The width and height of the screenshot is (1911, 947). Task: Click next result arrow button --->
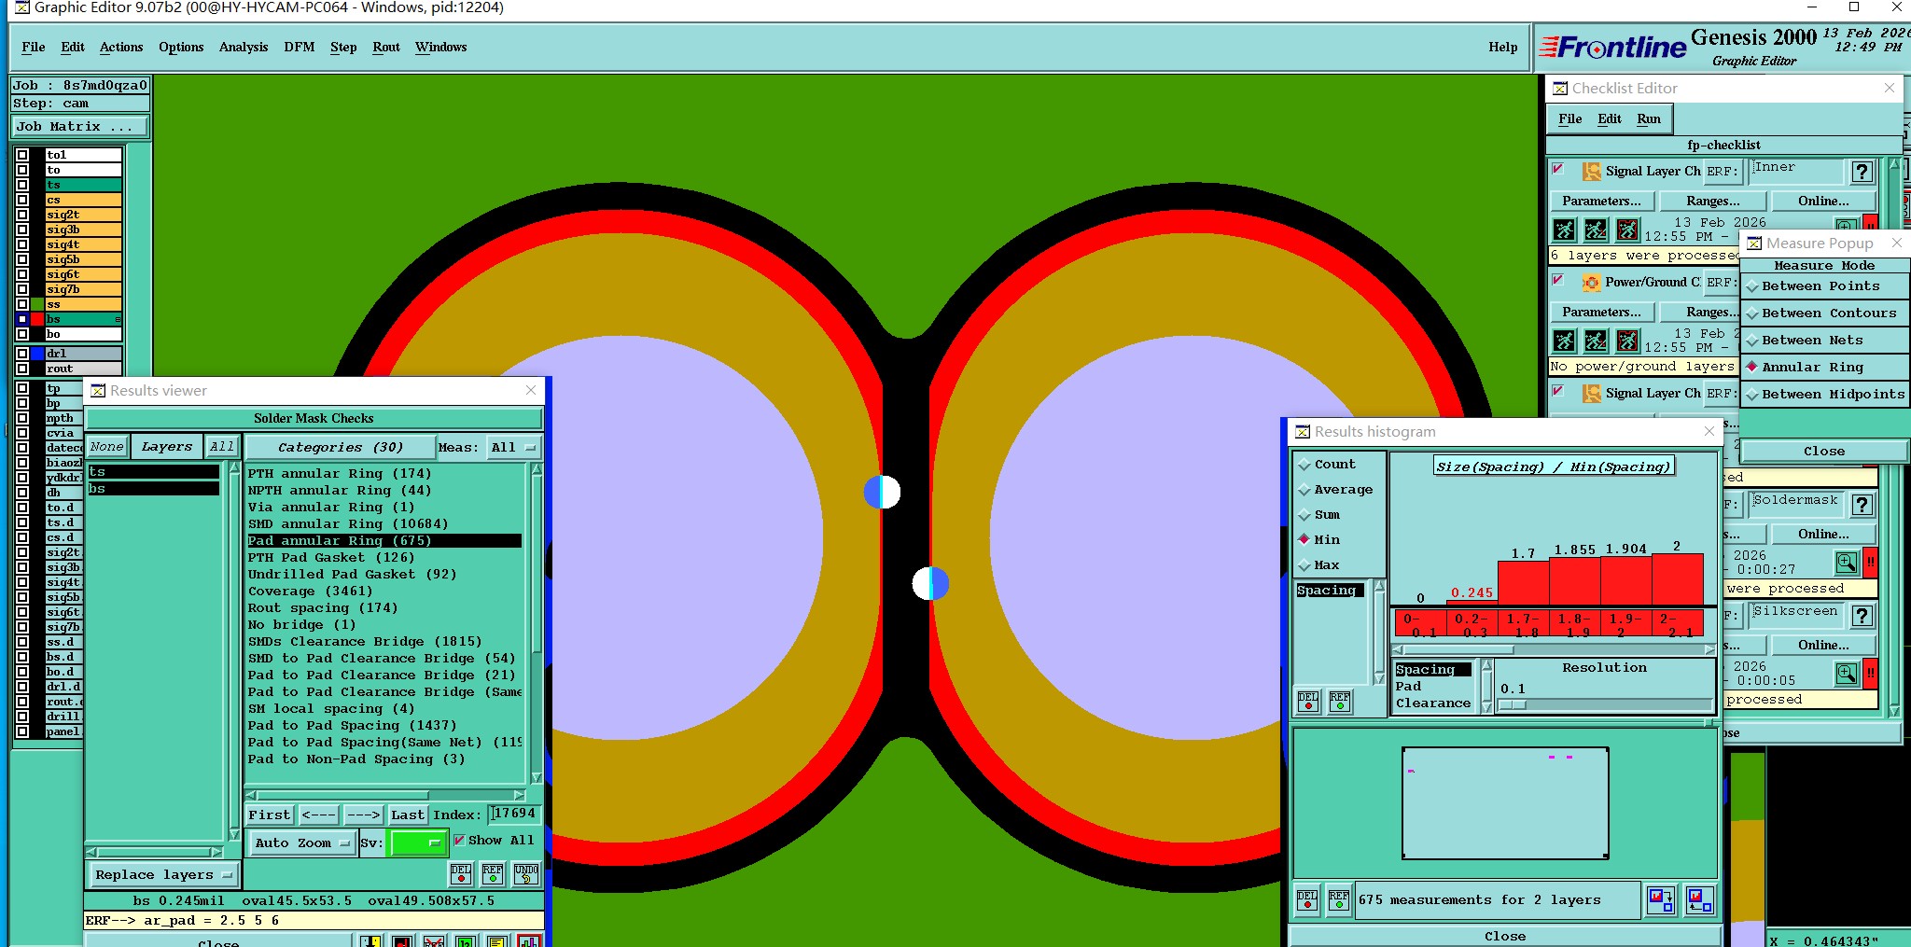pos(363,815)
